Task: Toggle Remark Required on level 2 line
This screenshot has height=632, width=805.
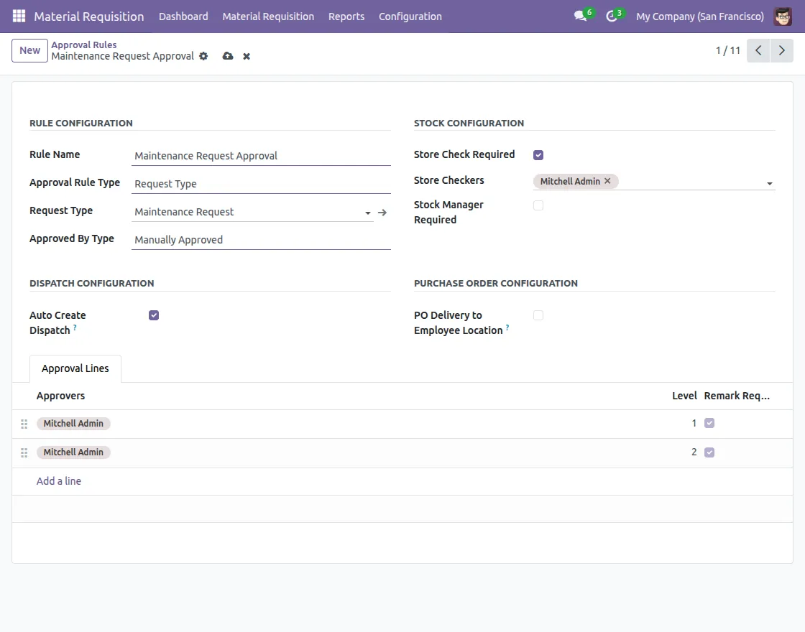Action: (709, 452)
